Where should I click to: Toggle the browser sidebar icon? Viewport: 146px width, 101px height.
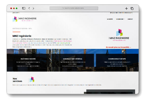coord(24,8)
